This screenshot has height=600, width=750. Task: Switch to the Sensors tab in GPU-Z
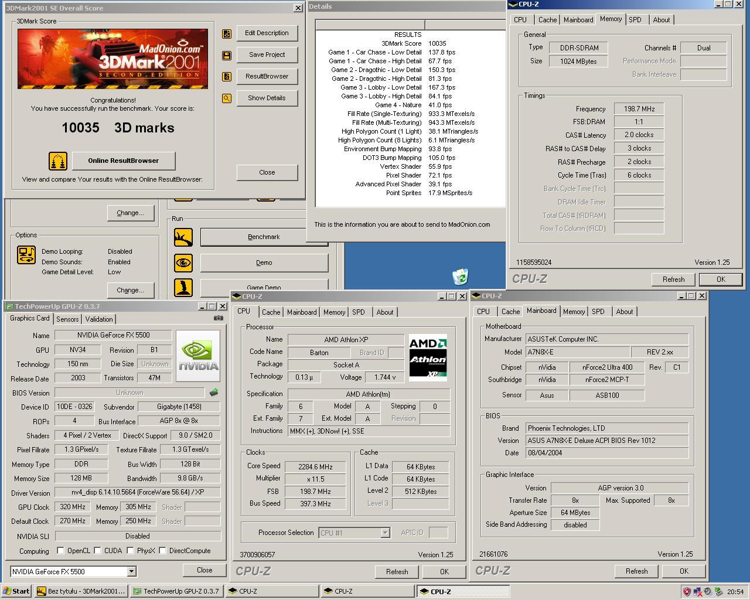[x=67, y=319]
